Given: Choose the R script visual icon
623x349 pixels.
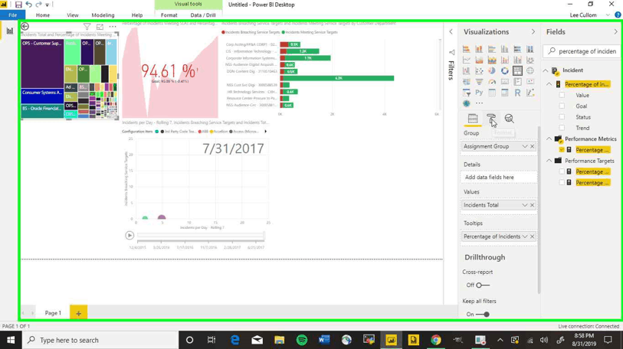Looking at the screenshot, I should pos(517,93).
